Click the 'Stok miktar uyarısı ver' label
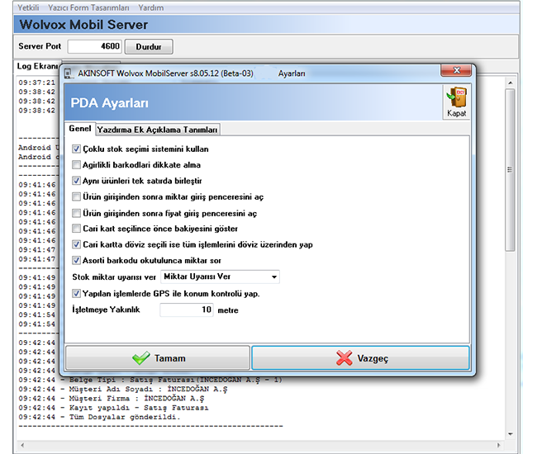The height and width of the screenshot is (454, 537). pyautogui.click(x=114, y=277)
